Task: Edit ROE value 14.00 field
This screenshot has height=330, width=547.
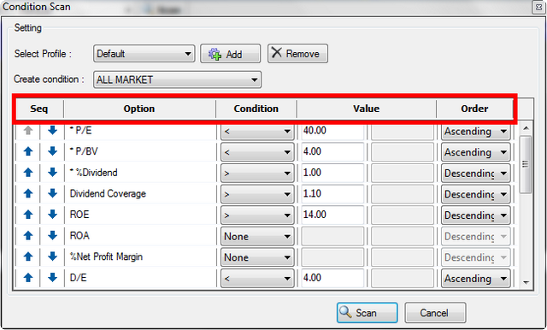Action: pyautogui.click(x=332, y=215)
